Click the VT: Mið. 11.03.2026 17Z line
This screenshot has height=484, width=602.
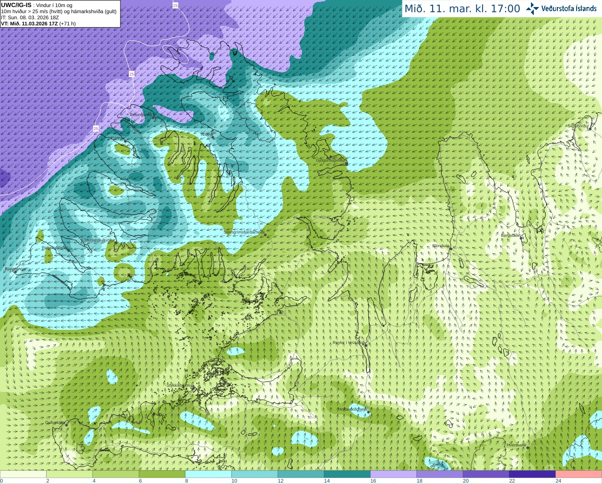pyautogui.click(x=38, y=23)
